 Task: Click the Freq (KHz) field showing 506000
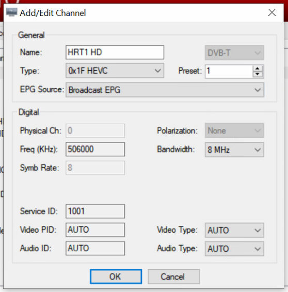[x=95, y=149]
